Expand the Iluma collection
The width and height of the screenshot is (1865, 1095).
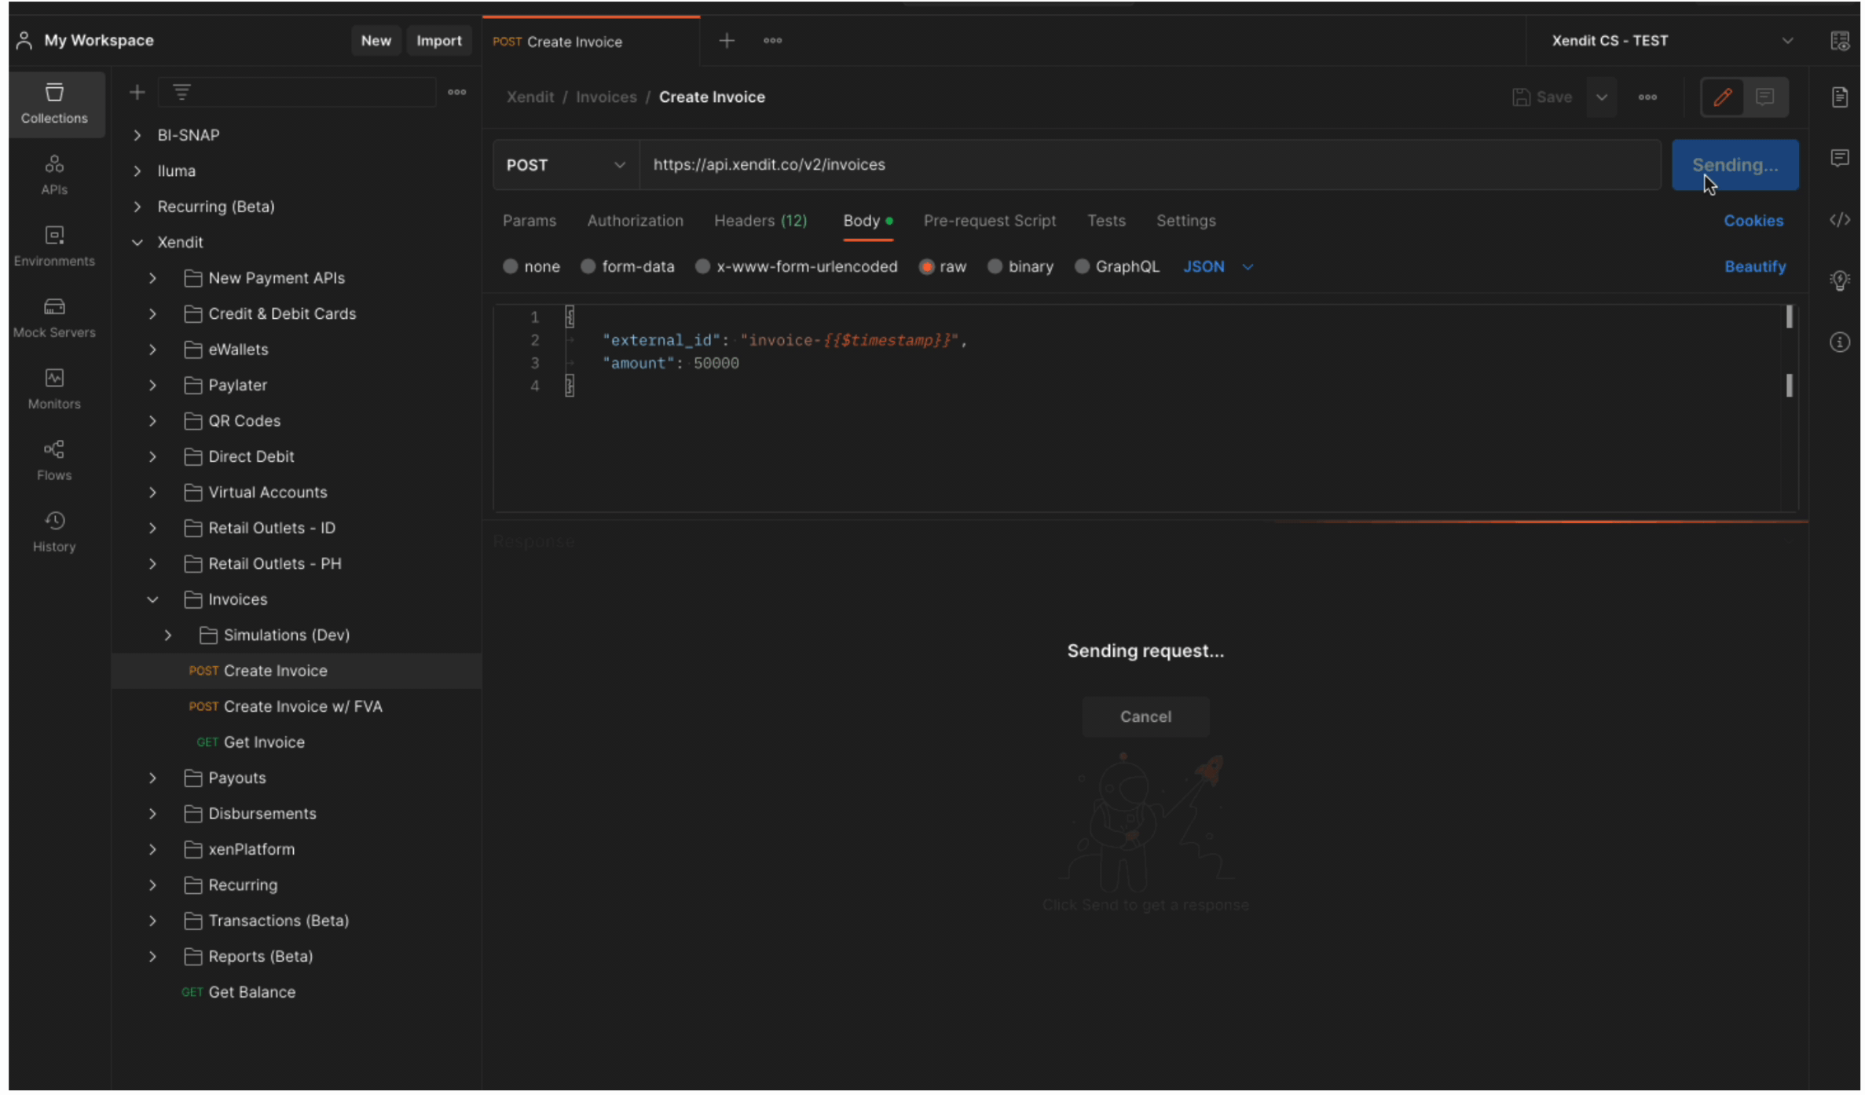pyautogui.click(x=137, y=171)
